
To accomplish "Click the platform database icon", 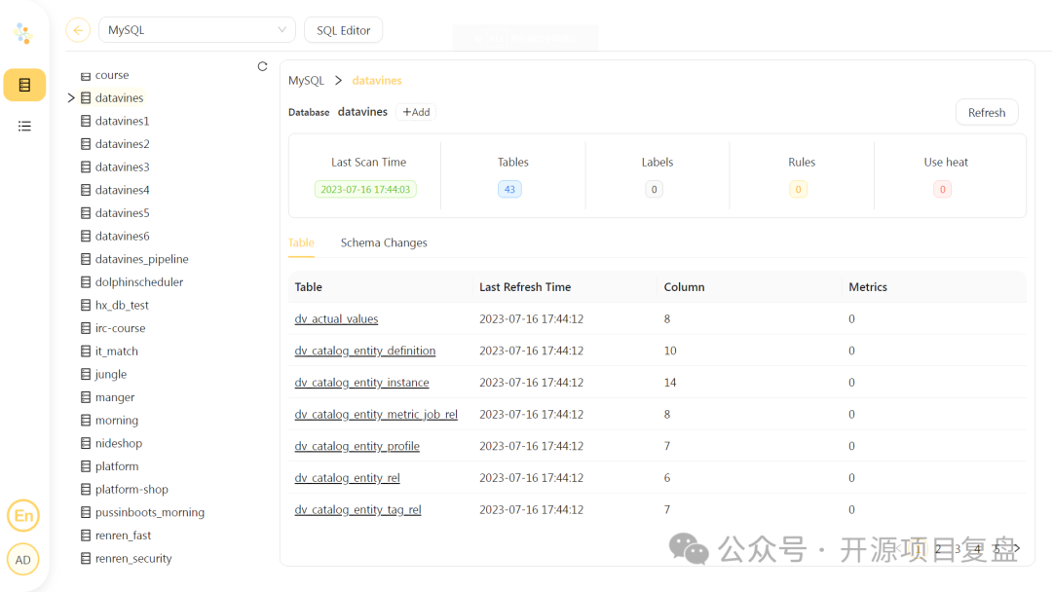I will [x=86, y=466].
